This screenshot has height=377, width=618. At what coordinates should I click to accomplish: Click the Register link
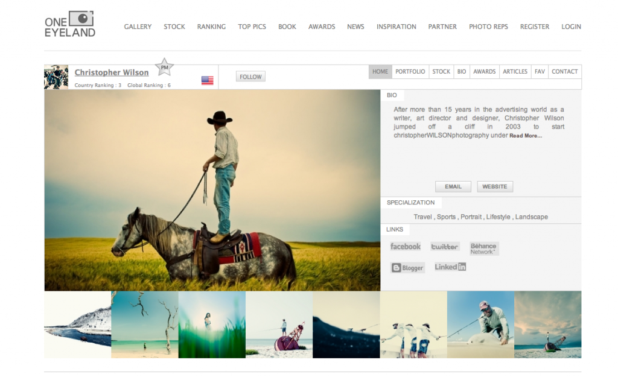(x=535, y=27)
